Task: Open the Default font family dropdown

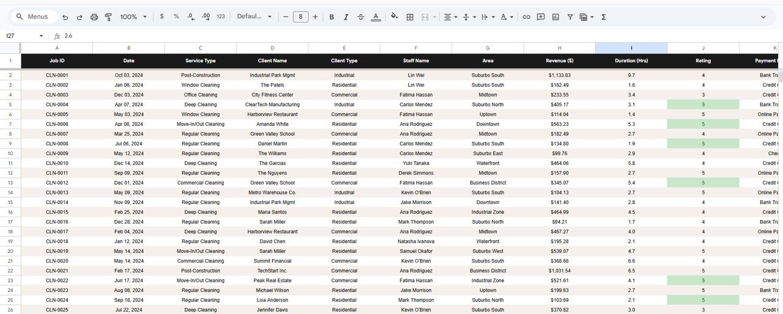Action: pyautogui.click(x=254, y=17)
